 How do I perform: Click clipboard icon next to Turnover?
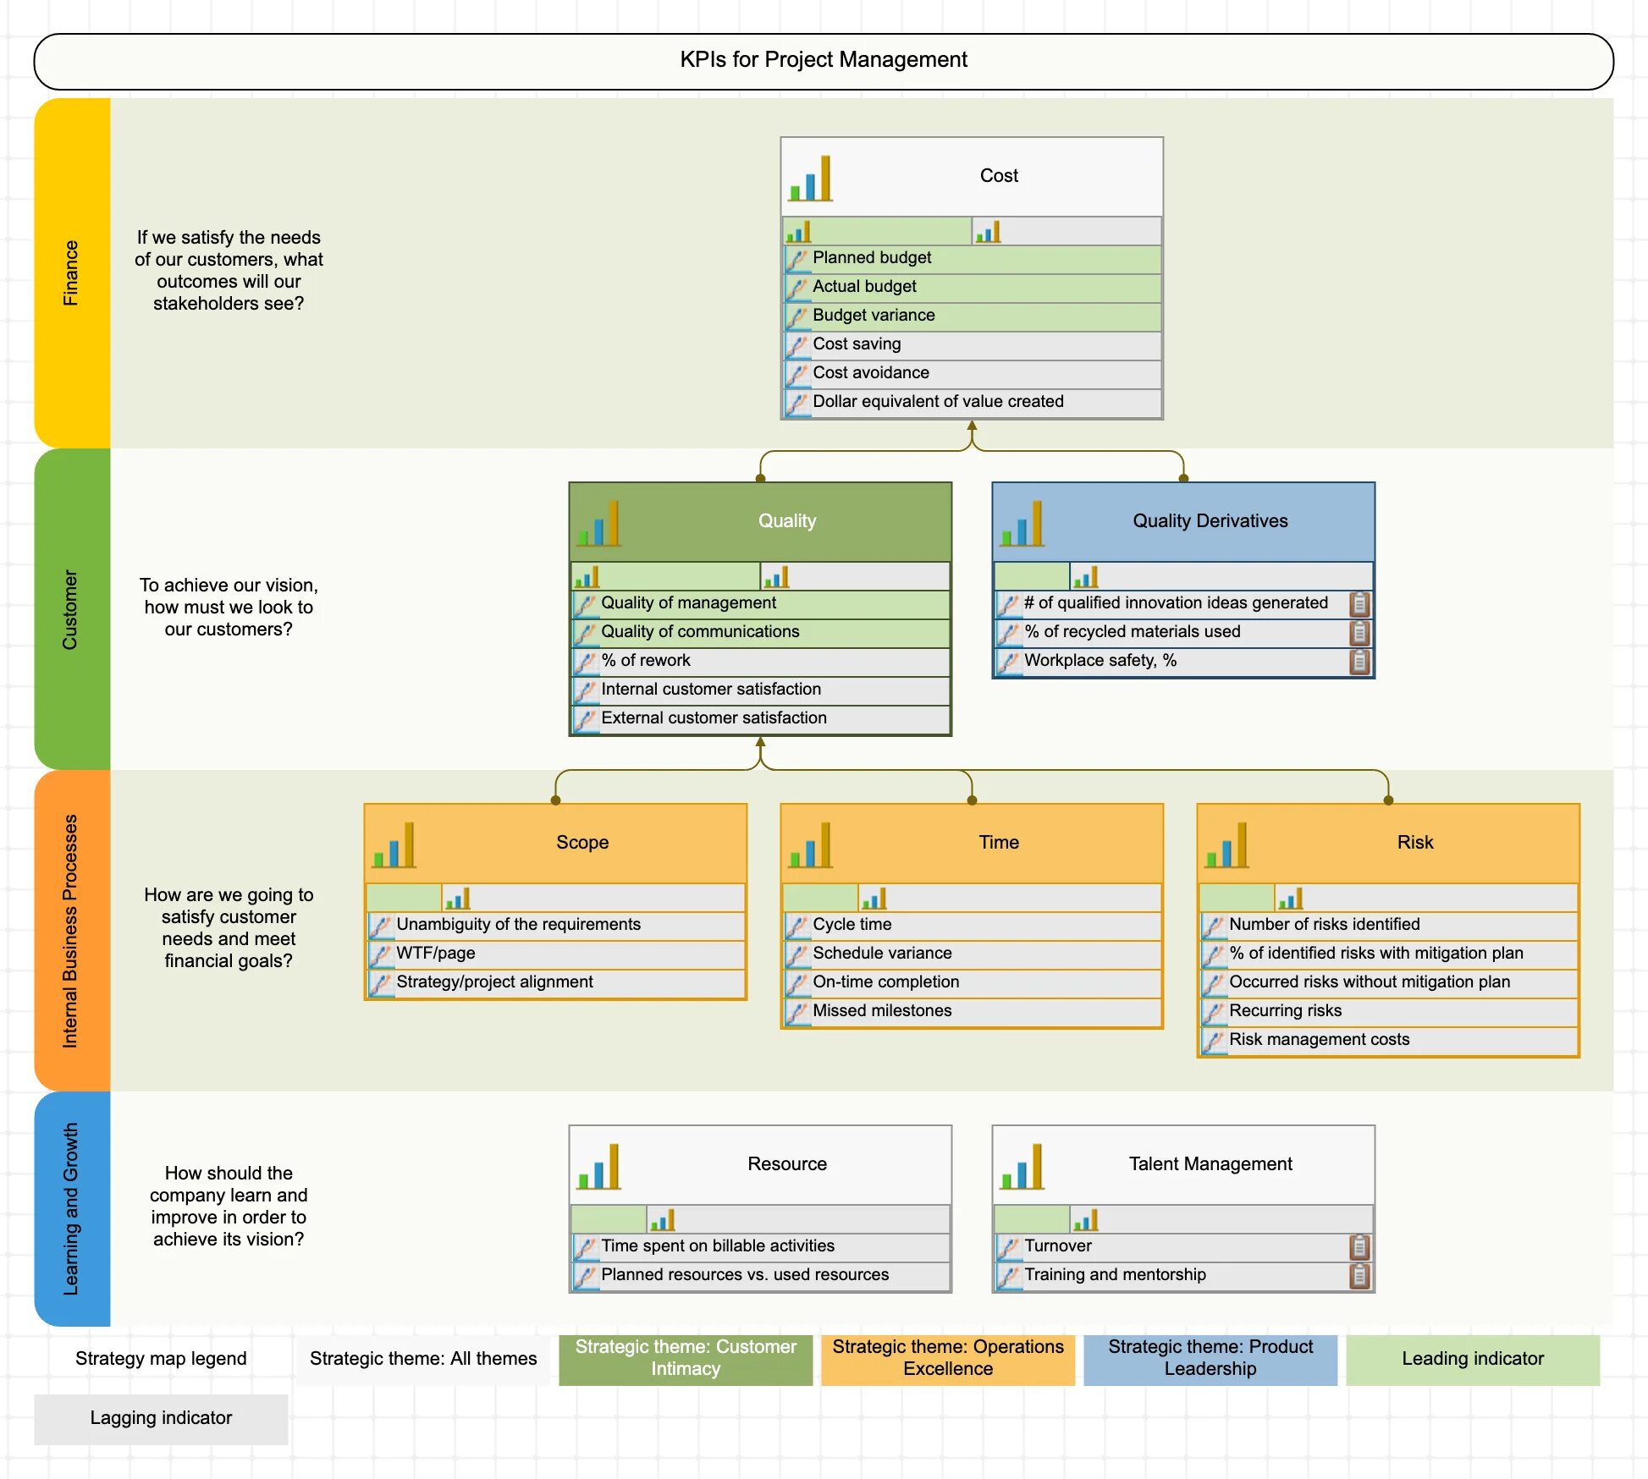tap(1359, 1246)
